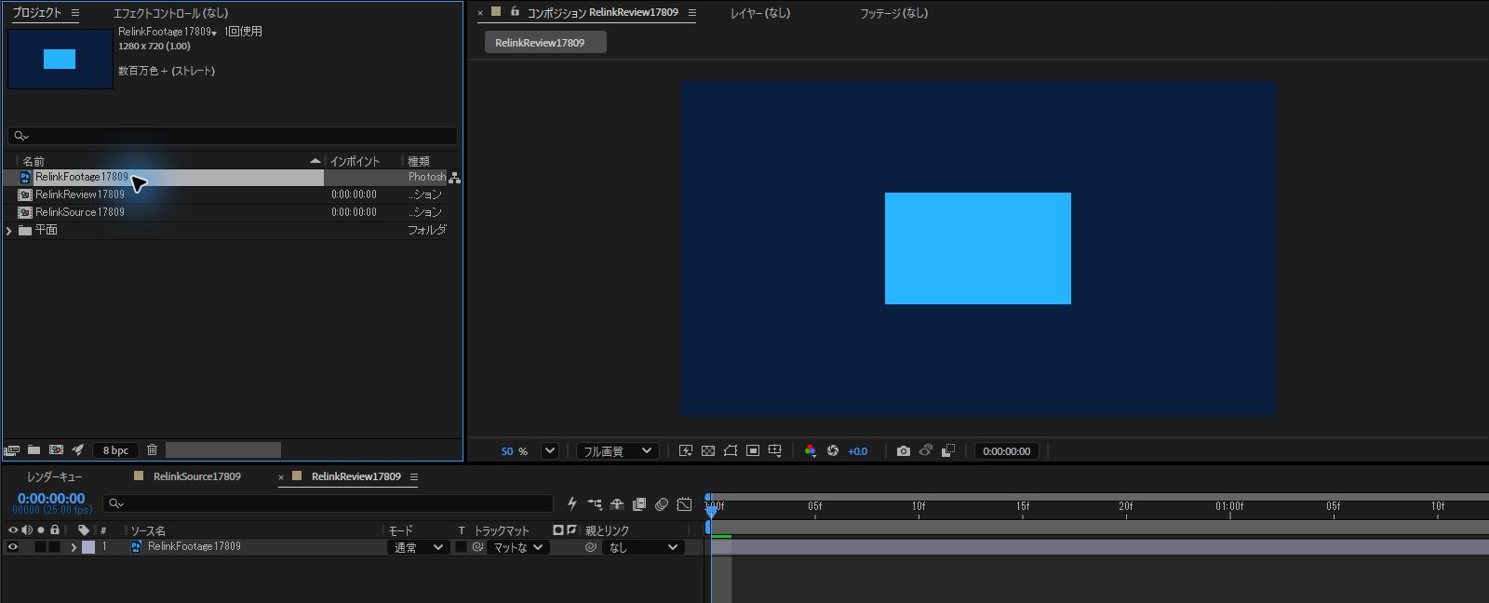Enable region of interest in viewer
Viewport: 1489px width, 603px height.
point(753,451)
